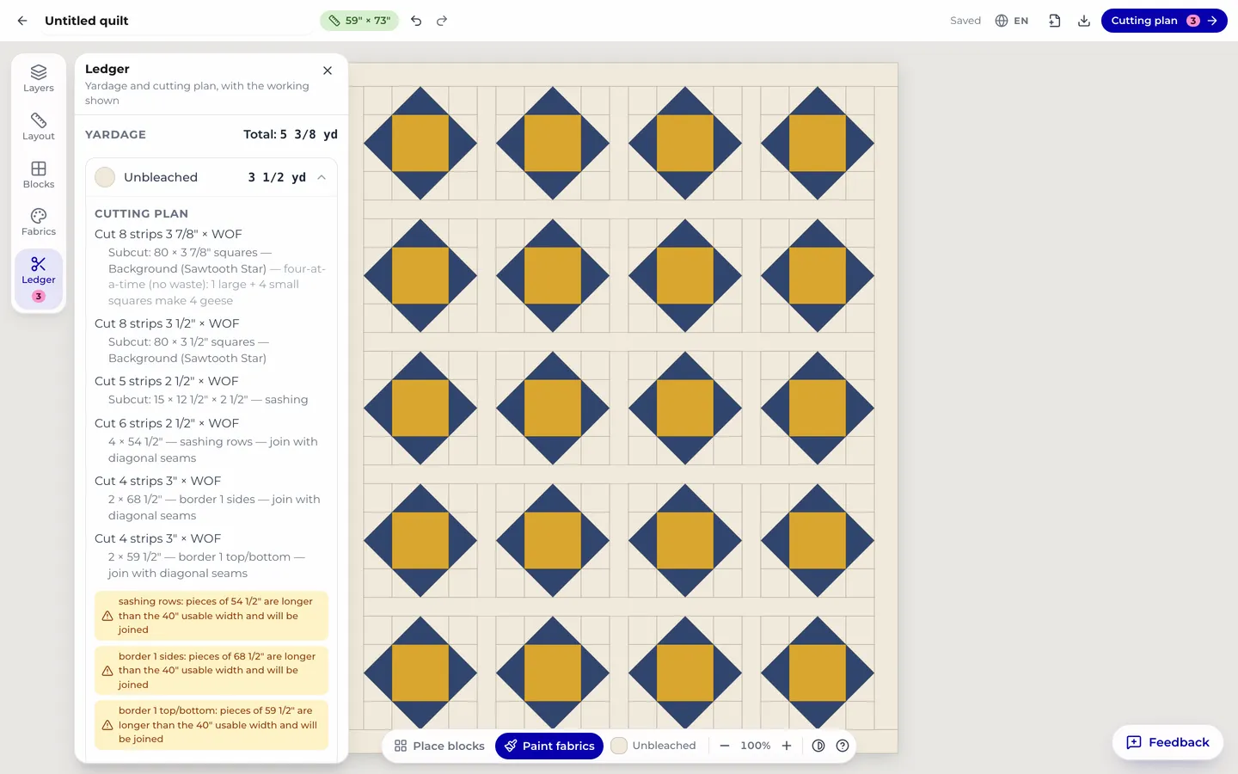1238x774 pixels.
Task: Zoom out with the minus button
Action: point(725,746)
